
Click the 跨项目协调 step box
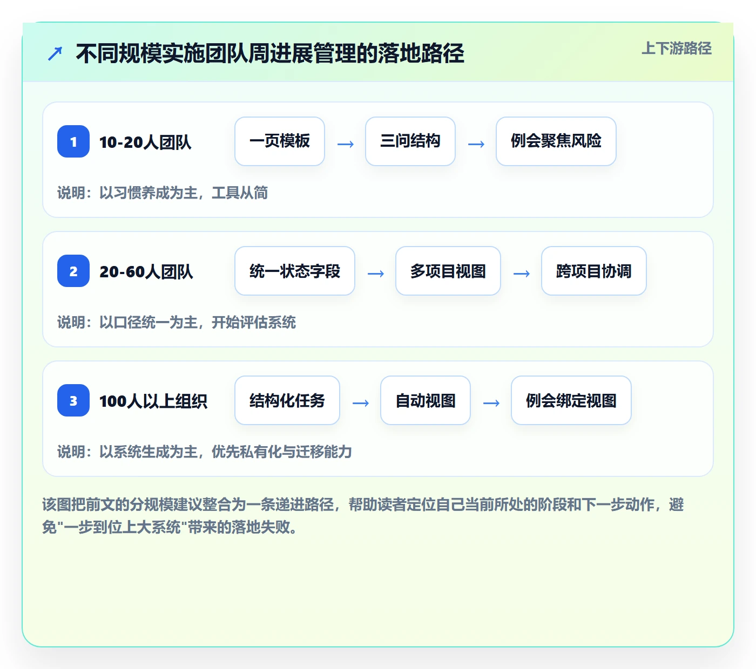point(594,271)
